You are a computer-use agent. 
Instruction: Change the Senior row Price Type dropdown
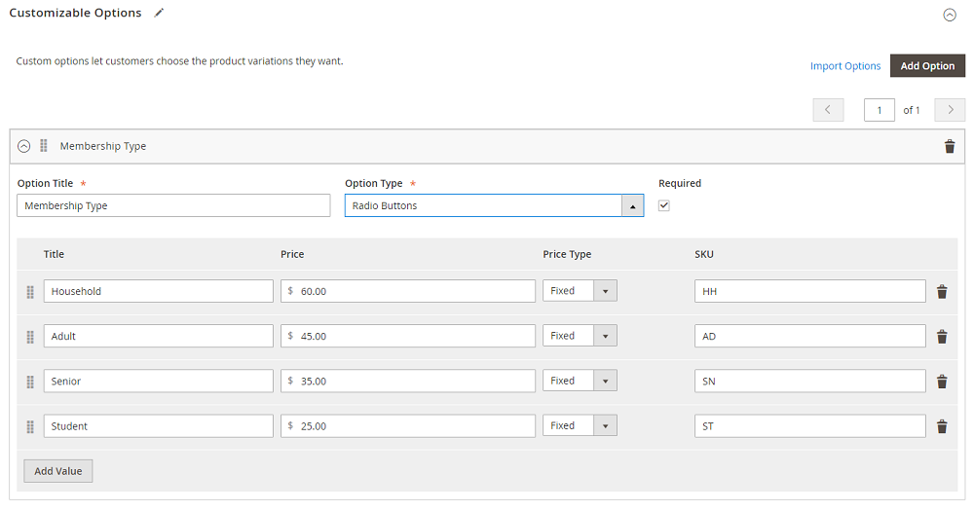tap(580, 381)
